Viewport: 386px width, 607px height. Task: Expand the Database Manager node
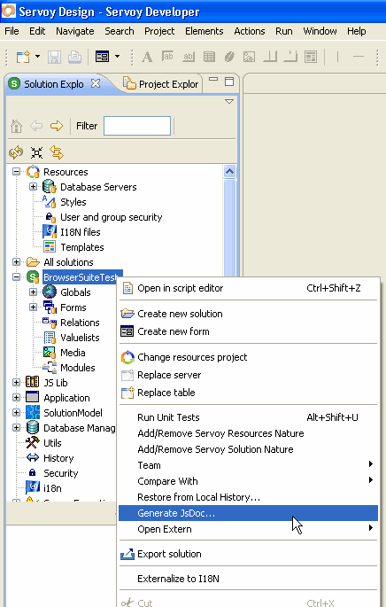(x=16, y=427)
